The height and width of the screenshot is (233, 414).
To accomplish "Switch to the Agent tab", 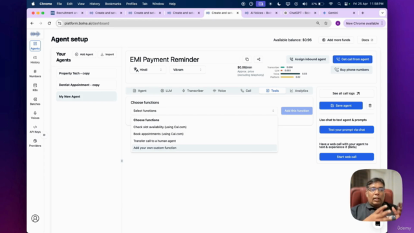I will [140, 91].
